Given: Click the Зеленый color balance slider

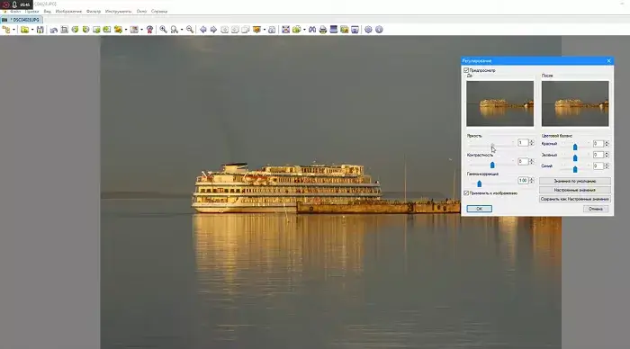Looking at the screenshot, I should click(x=575, y=157).
